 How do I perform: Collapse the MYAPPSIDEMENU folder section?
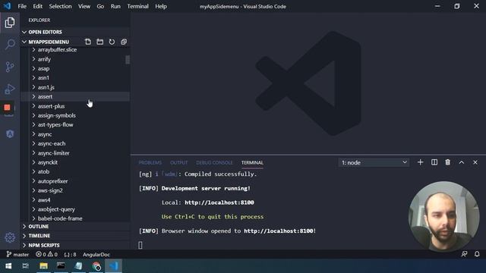pyautogui.click(x=49, y=42)
